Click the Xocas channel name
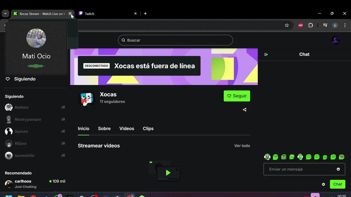 click(108, 94)
